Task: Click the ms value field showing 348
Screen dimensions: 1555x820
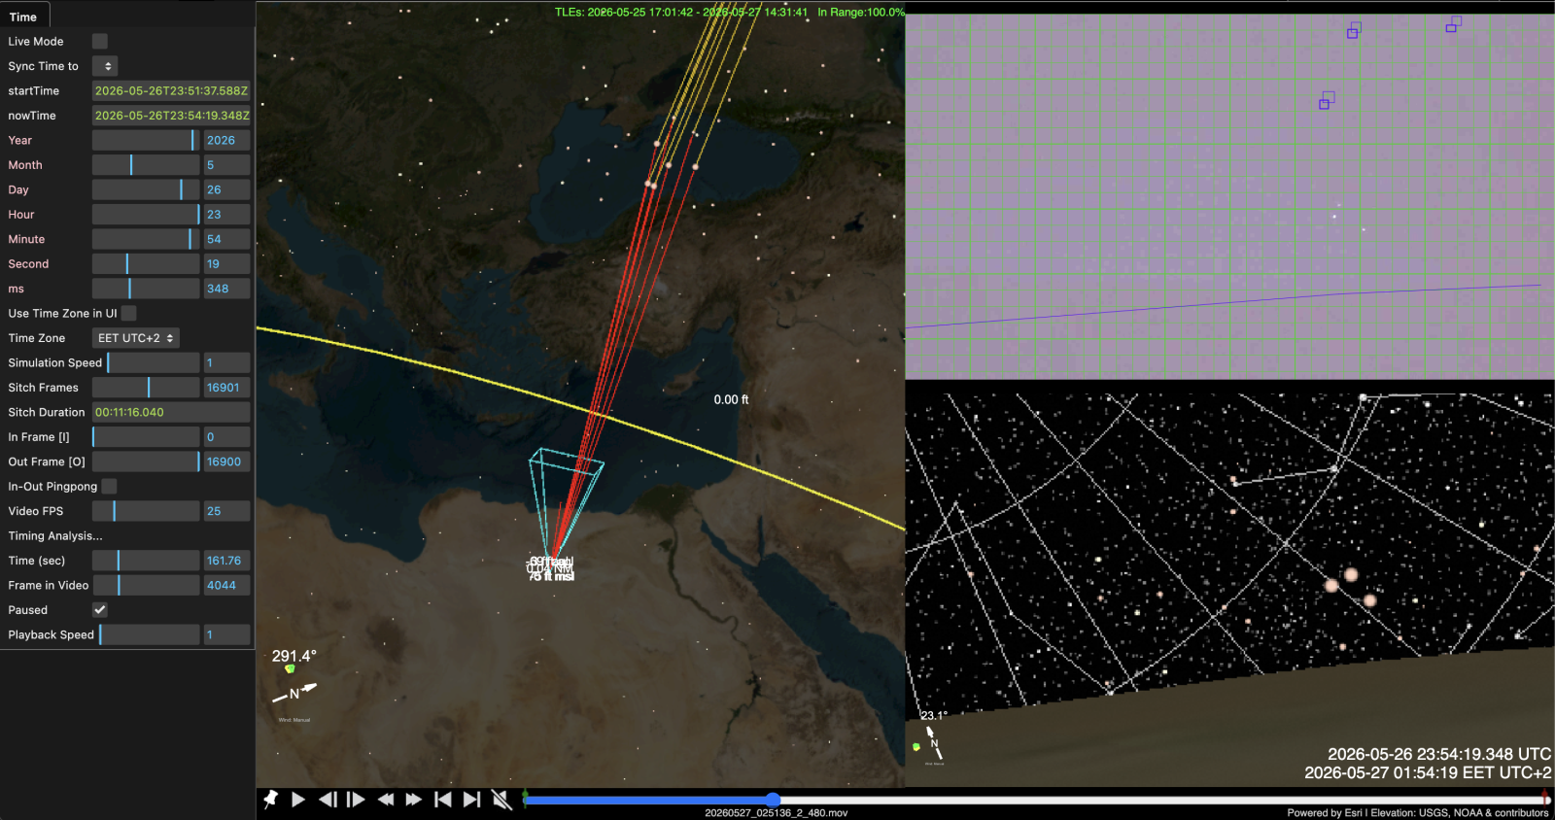Action: tap(226, 289)
